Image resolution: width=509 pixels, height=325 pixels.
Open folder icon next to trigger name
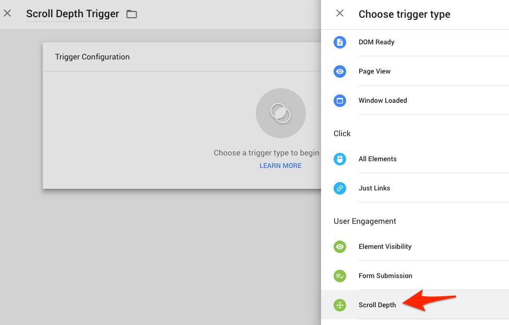click(x=132, y=14)
